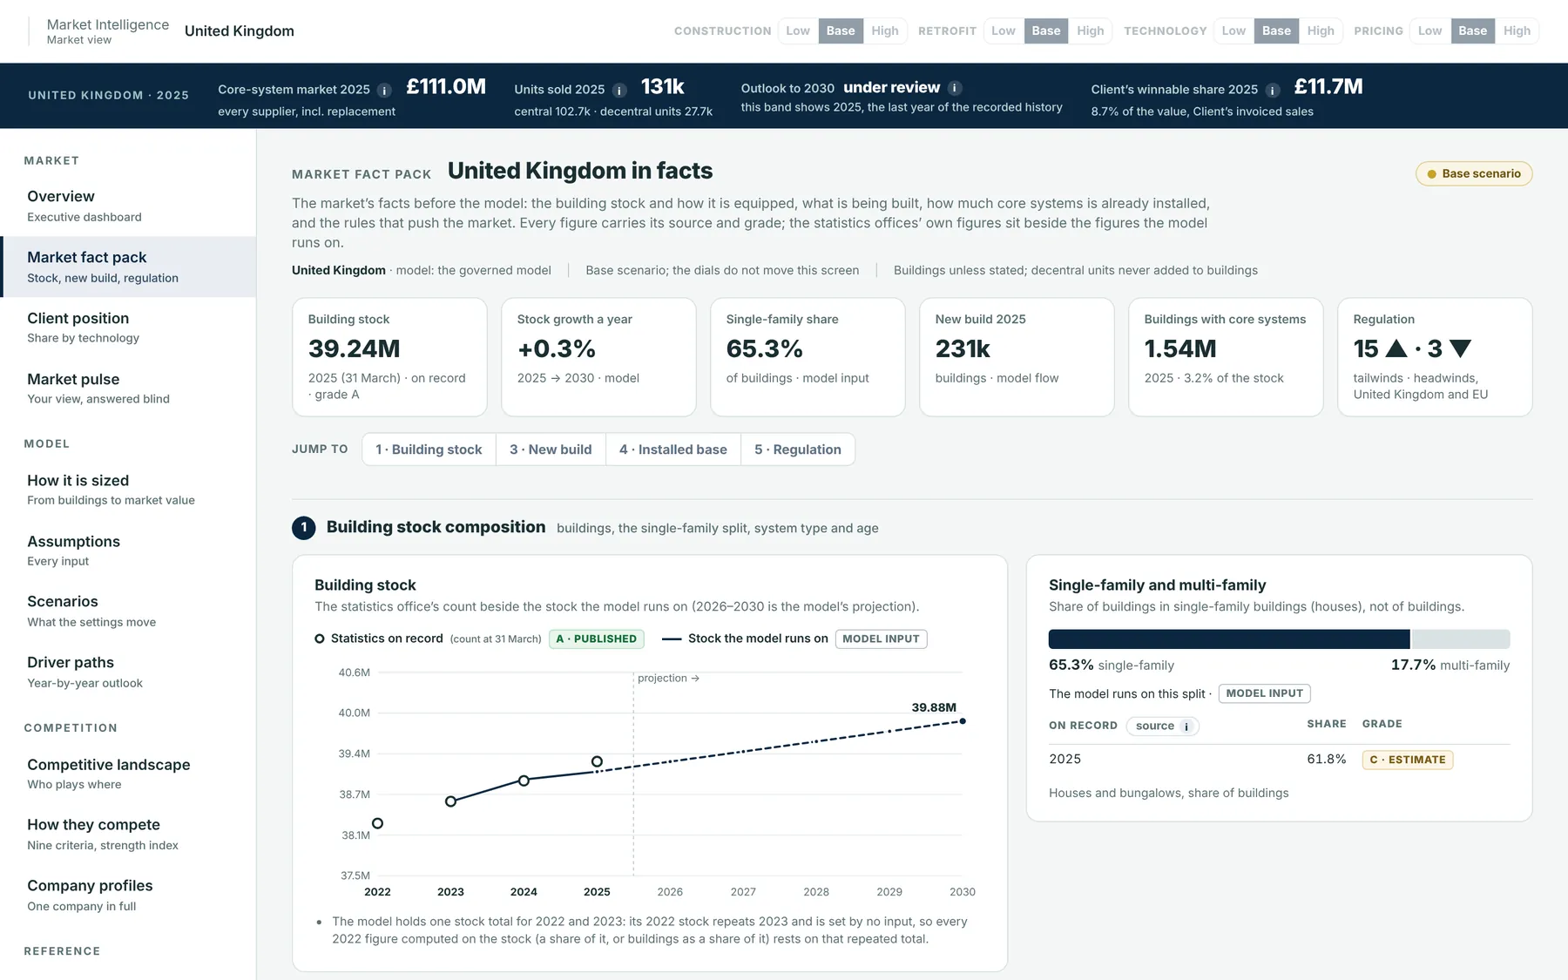Open Market pulse page
The height and width of the screenshot is (980, 1568).
pos(128,389)
